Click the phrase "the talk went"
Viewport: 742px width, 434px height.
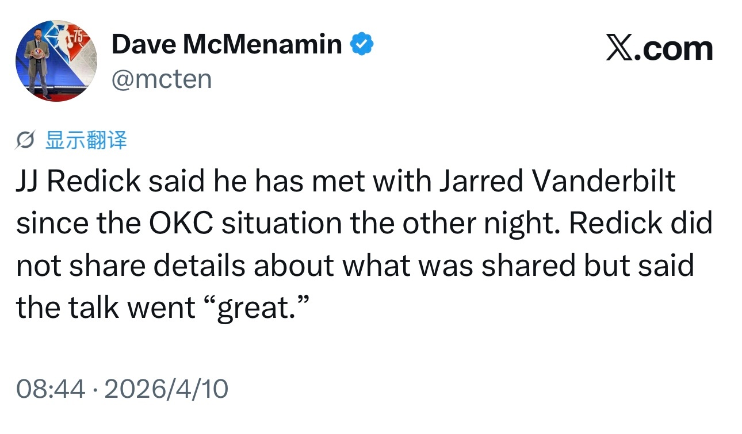point(105,308)
